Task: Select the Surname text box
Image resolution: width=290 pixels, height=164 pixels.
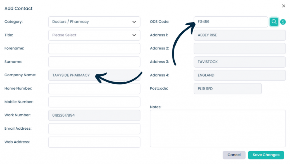Action: click(94, 62)
